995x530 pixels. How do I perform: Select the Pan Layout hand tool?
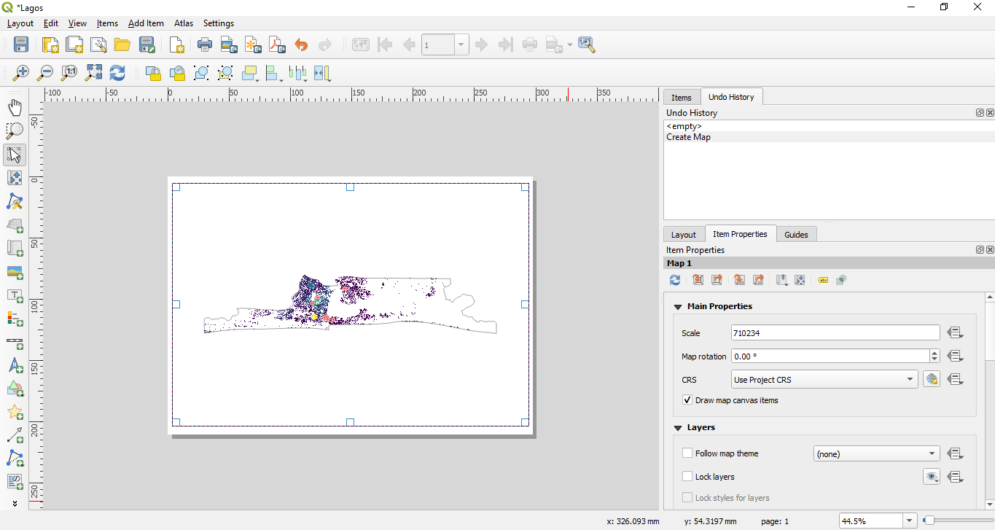coord(15,107)
